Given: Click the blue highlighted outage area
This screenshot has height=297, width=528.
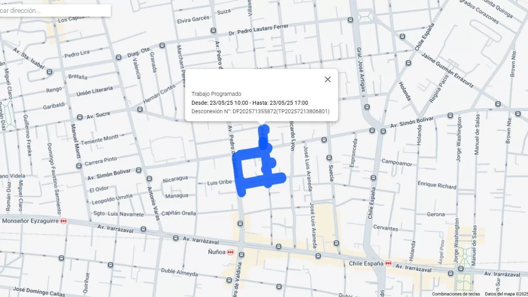Looking at the screenshot, I should 241,176.
